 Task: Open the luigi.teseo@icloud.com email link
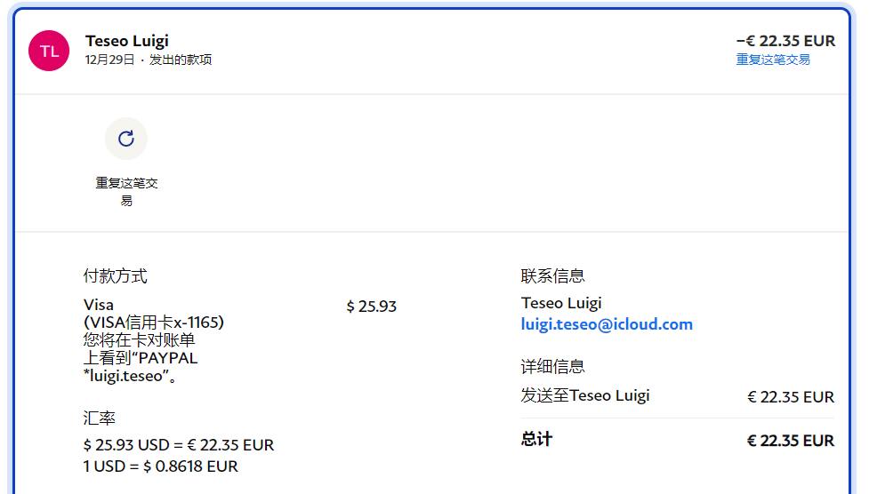coord(606,324)
